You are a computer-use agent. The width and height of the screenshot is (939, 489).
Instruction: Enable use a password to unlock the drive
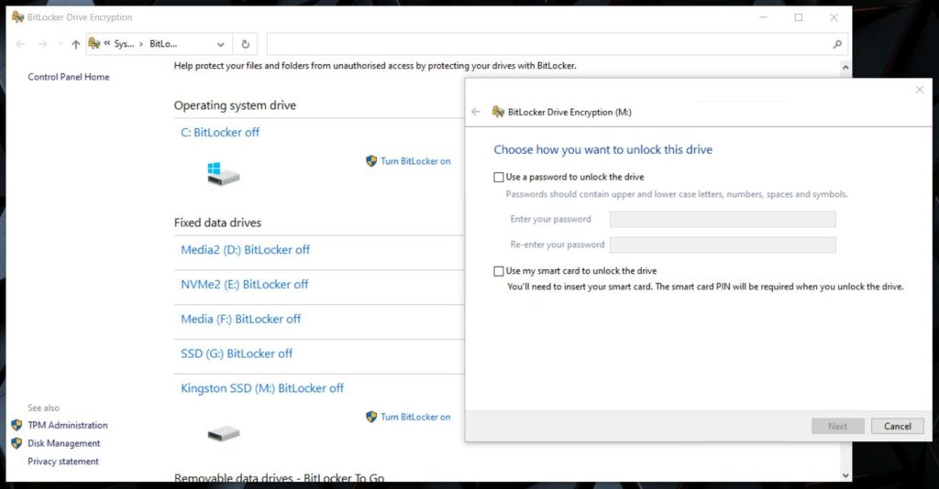(x=499, y=177)
